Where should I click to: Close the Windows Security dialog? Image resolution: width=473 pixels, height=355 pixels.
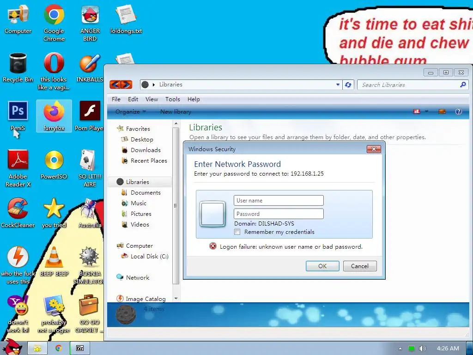[x=374, y=149]
